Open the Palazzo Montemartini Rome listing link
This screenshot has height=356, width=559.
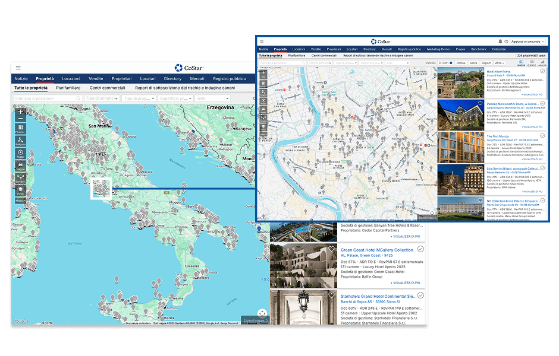513,103
